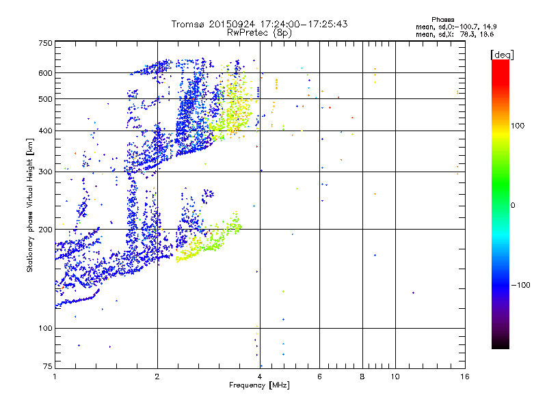
Task: Click the 'mean, sd,X: 78.3, 18.6' line
Action: click(455, 34)
